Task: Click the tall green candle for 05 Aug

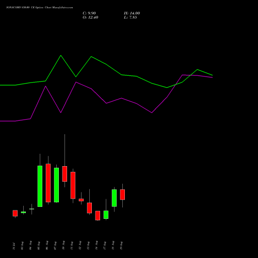Action: (40, 186)
